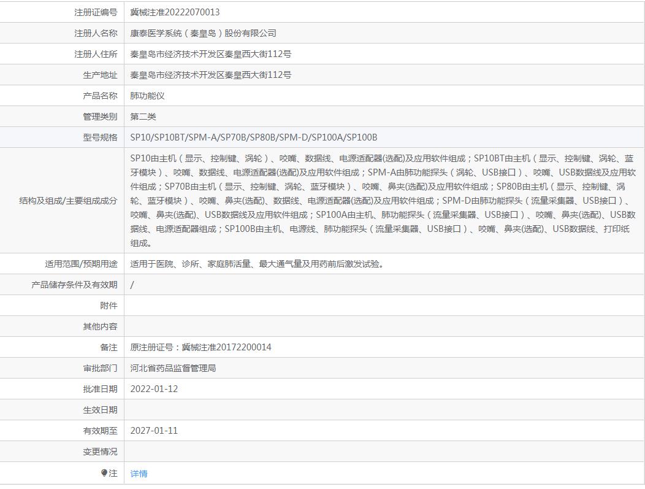Select registration number 冀械注准20222070013
Viewport: 645px width, 489px height.
click(175, 12)
